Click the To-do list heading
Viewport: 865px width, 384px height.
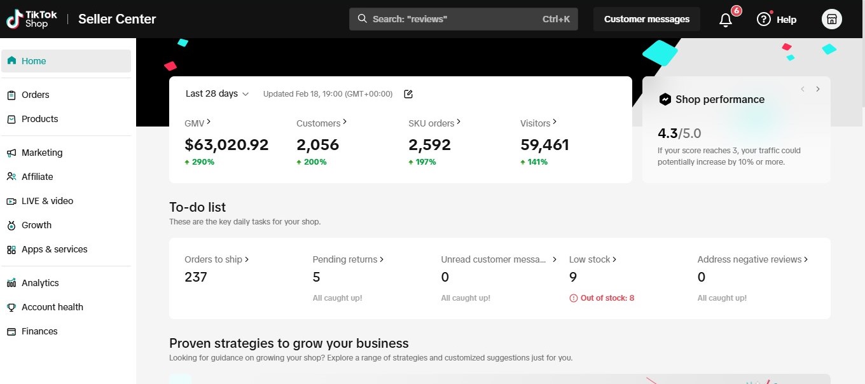(198, 207)
